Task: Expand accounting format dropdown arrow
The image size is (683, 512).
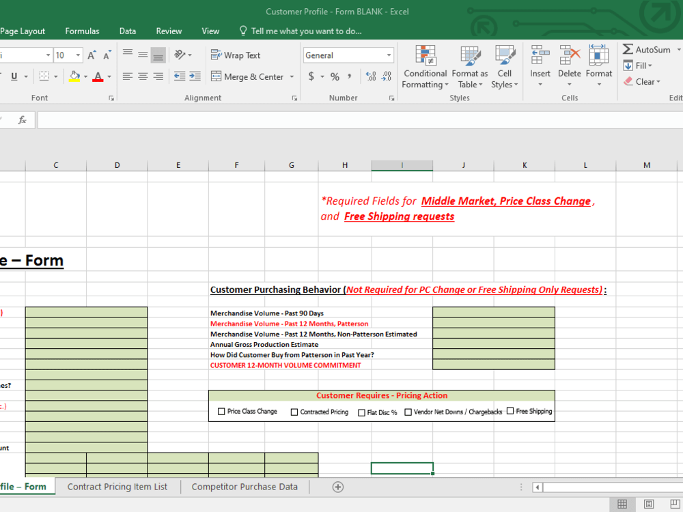Action: click(322, 77)
